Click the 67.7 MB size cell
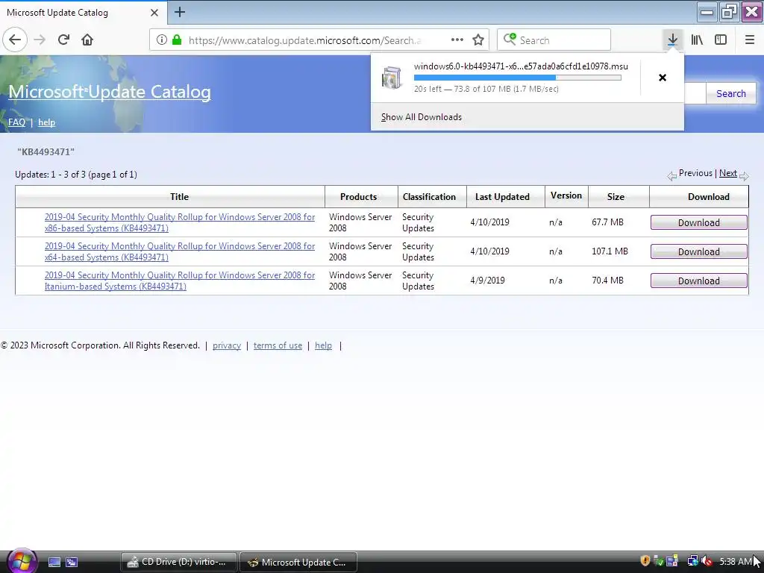The image size is (764, 573). point(607,222)
